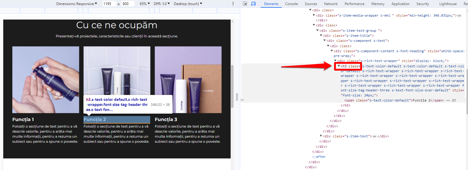
Task: Open device toolbar three-dot more options
Action: 233,4
